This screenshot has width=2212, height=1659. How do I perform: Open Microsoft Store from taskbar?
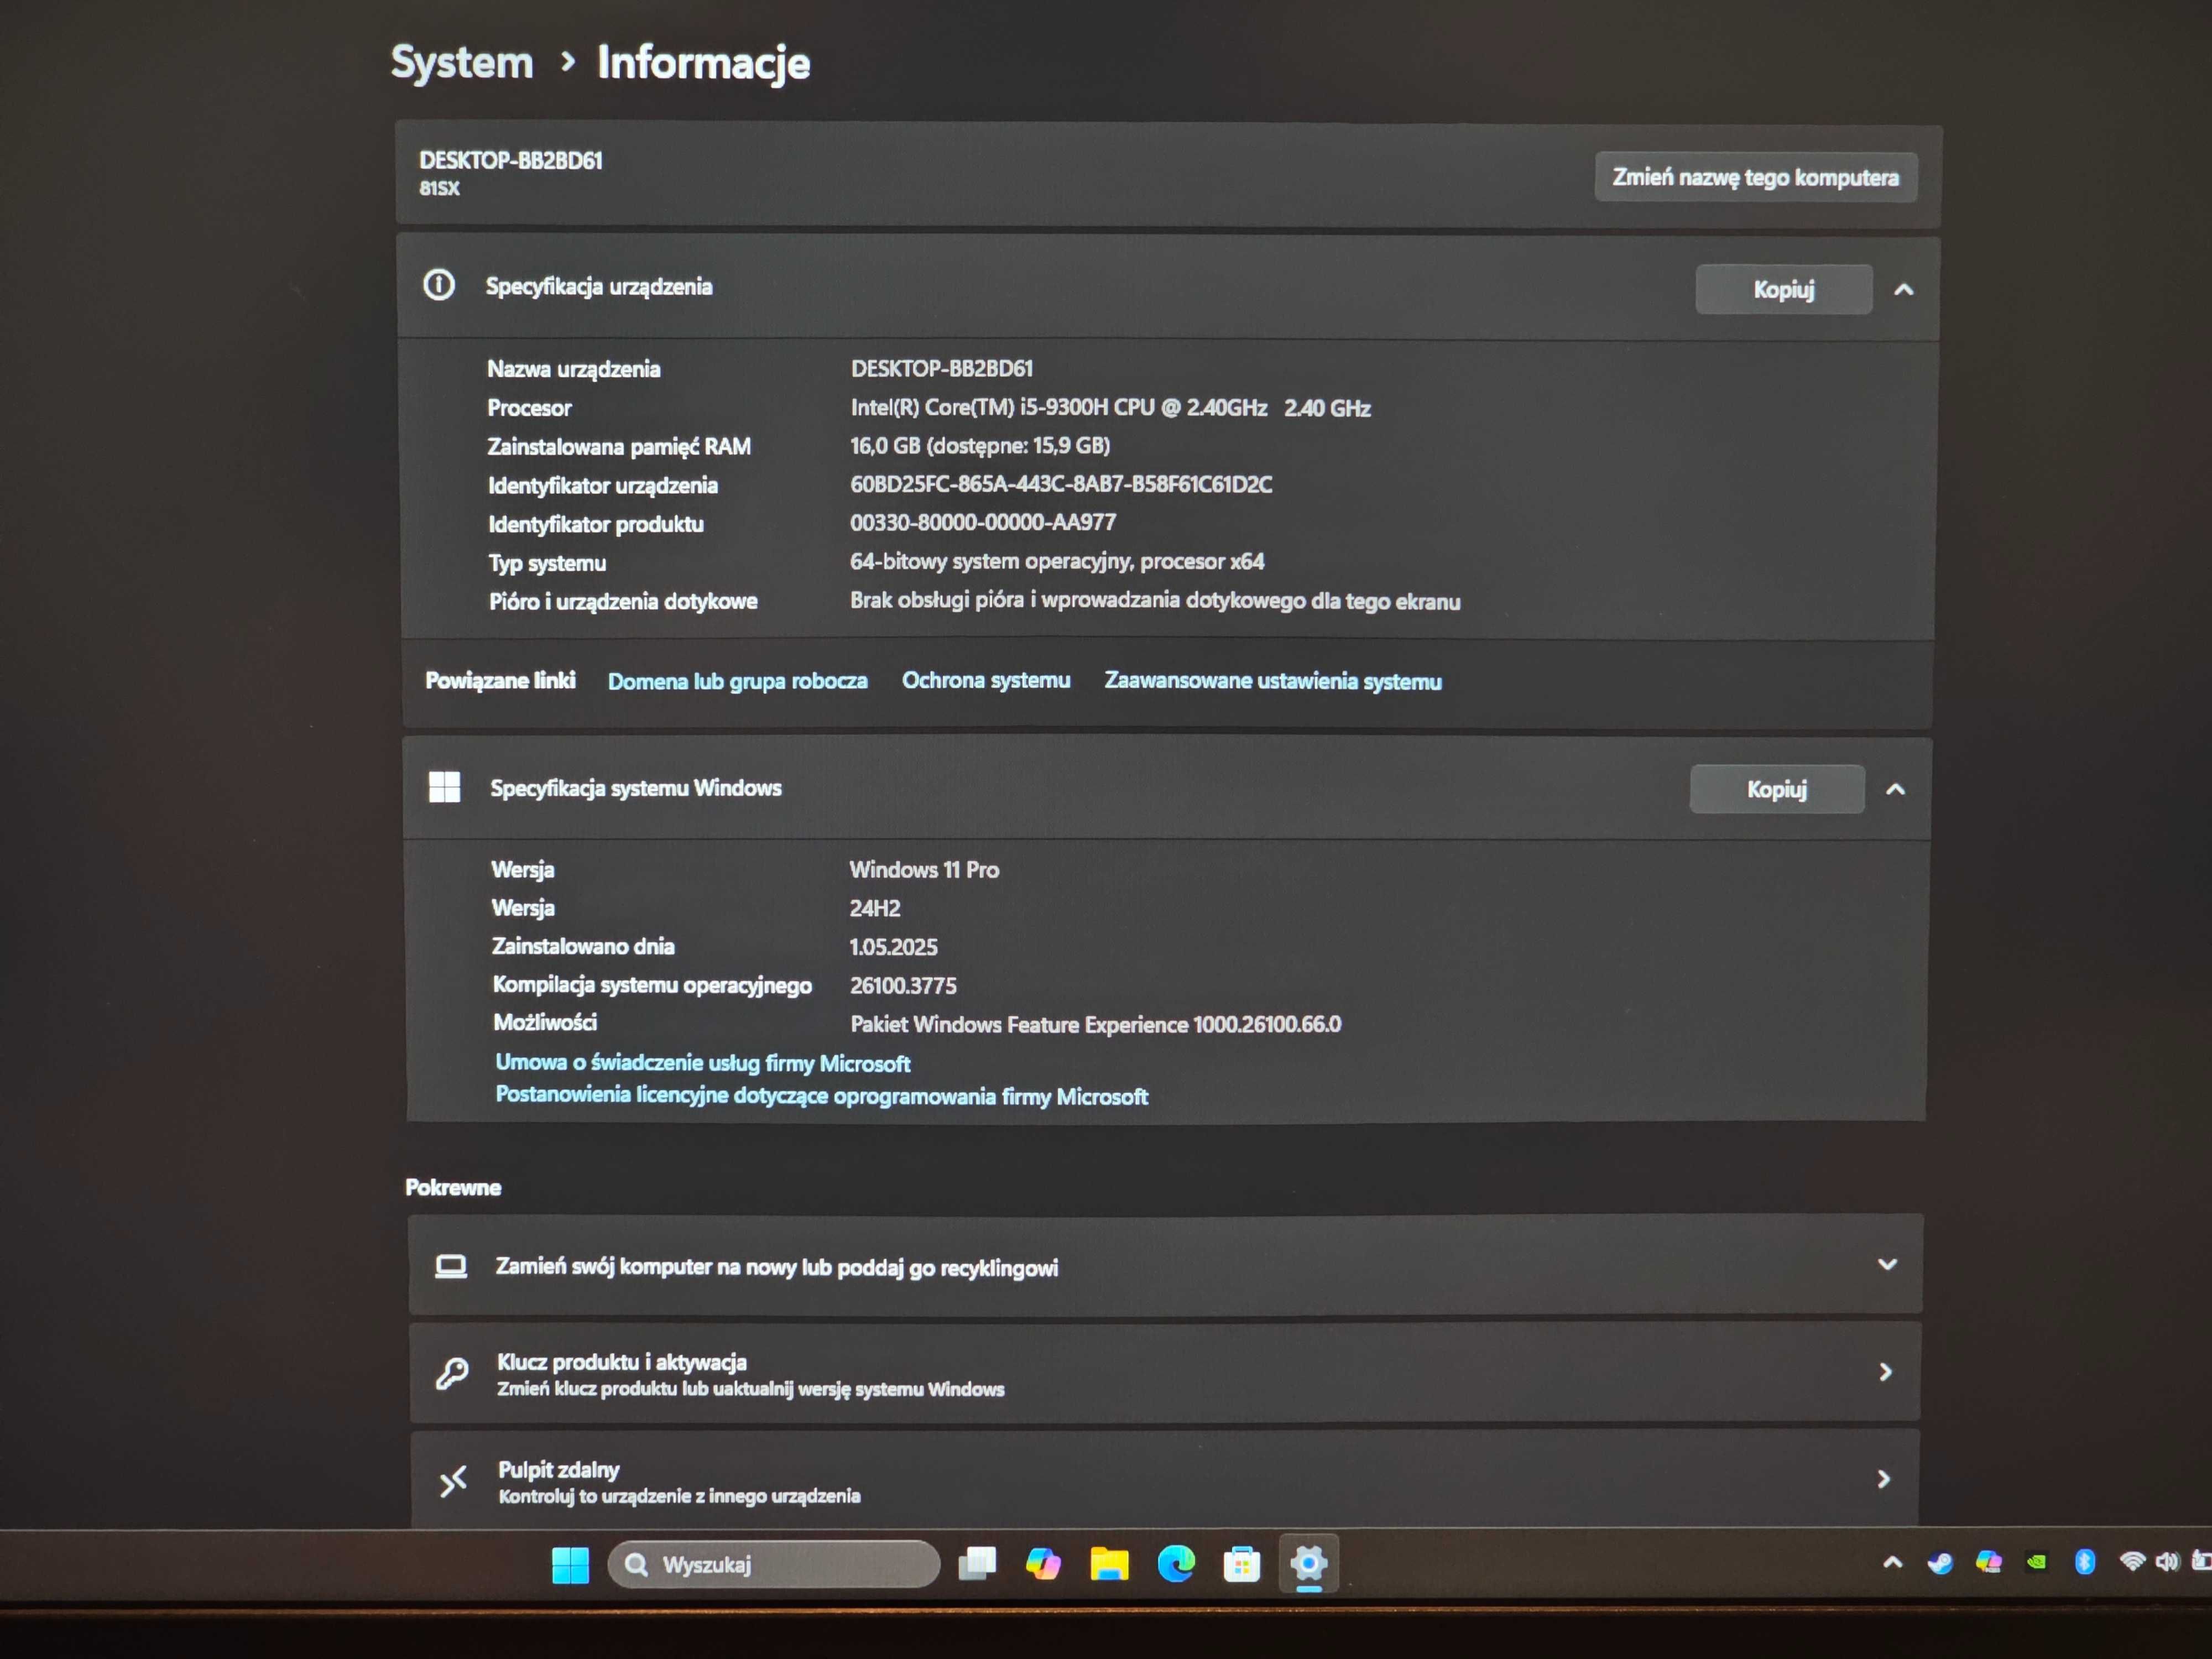coord(1242,1564)
